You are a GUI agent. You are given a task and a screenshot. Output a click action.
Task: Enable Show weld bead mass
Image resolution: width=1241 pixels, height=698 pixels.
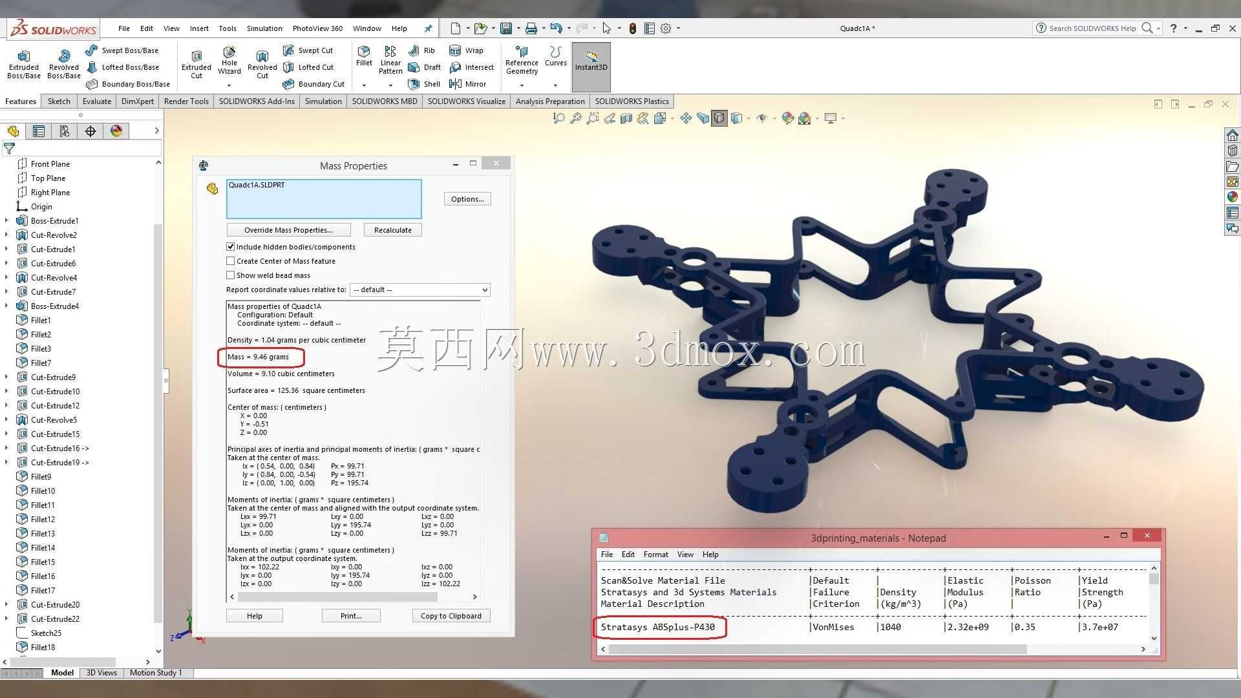click(x=231, y=275)
